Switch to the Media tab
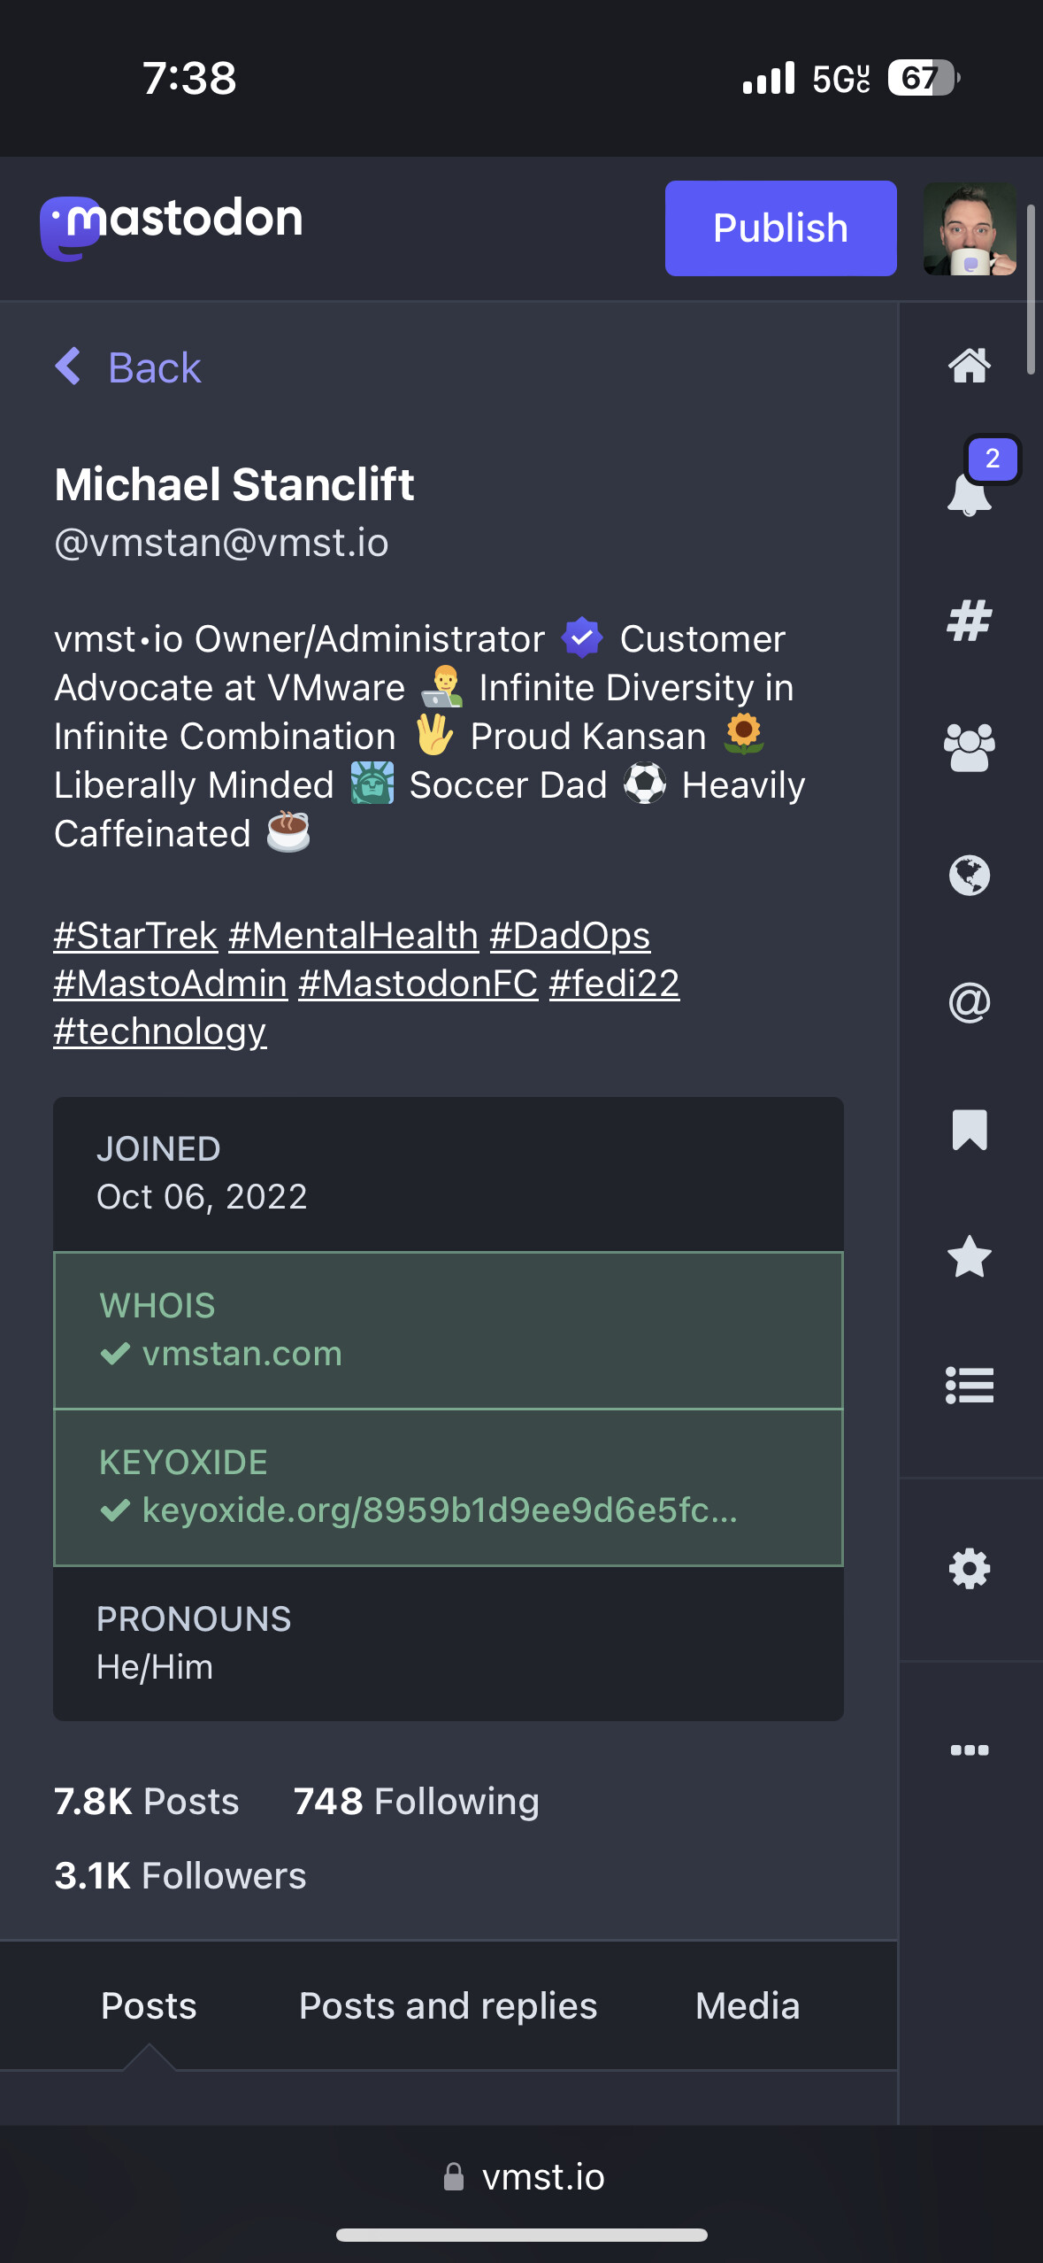The image size is (1043, 2263). pyautogui.click(x=748, y=2005)
